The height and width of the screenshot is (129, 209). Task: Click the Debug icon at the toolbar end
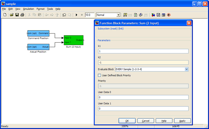[169, 15]
